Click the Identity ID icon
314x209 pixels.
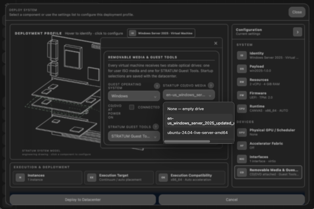(x=242, y=55)
